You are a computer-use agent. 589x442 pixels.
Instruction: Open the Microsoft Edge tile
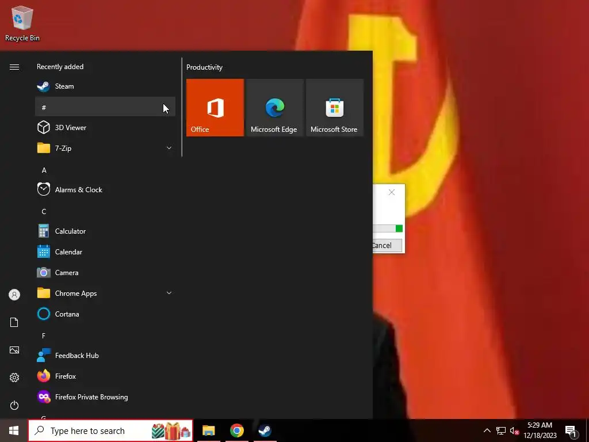pyautogui.click(x=274, y=108)
